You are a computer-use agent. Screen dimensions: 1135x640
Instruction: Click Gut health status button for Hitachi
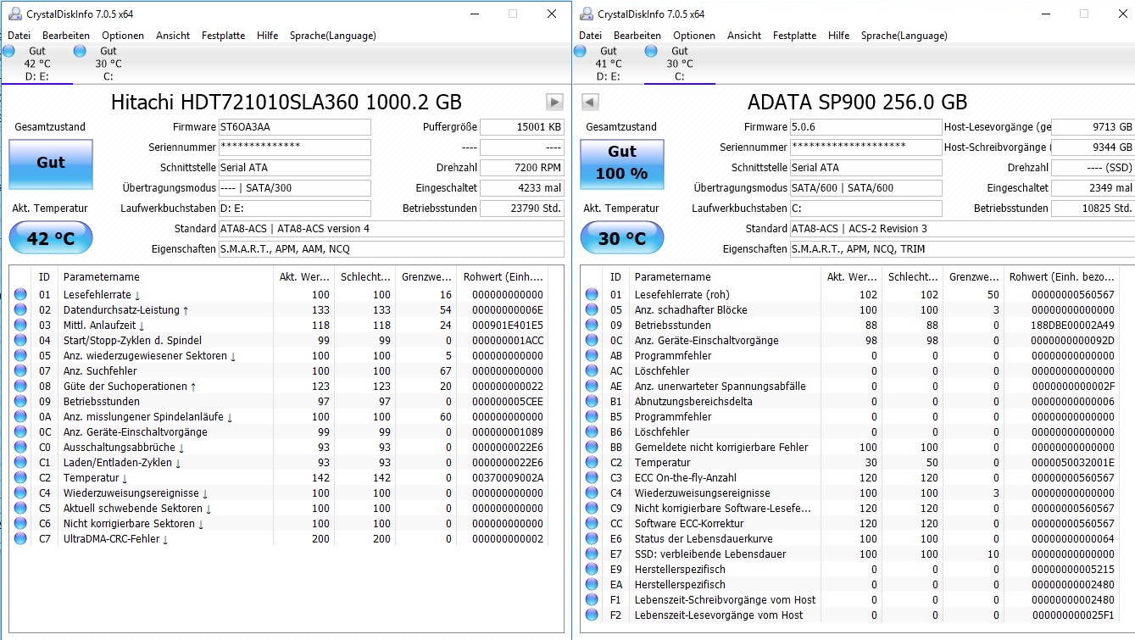(x=51, y=164)
